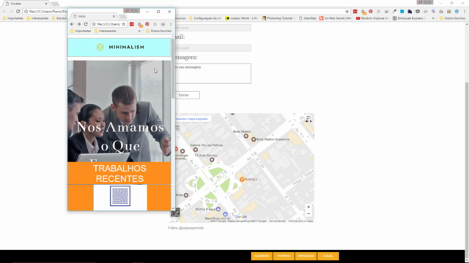Bookmark the Contato page with the star icon
This screenshot has width=469, height=263.
(x=347, y=12)
